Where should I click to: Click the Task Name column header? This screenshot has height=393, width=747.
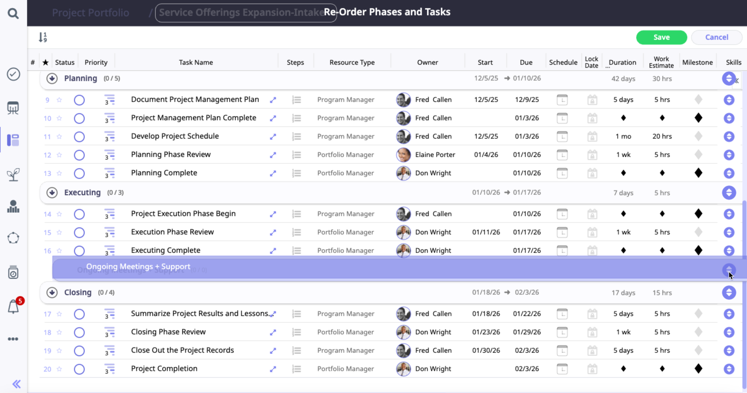coord(196,62)
